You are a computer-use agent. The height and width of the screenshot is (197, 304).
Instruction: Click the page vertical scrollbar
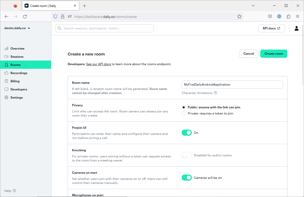pyautogui.click(x=303, y=55)
